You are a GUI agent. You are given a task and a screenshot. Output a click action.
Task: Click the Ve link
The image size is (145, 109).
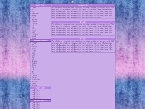(33, 28)
